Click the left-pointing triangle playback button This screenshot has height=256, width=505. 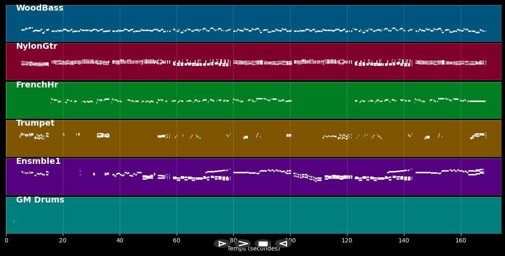coord(283,244)
